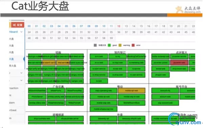Screen dimensions: 203x128
Task: Select minute 17 in the time grid
Action: (156, 26)
